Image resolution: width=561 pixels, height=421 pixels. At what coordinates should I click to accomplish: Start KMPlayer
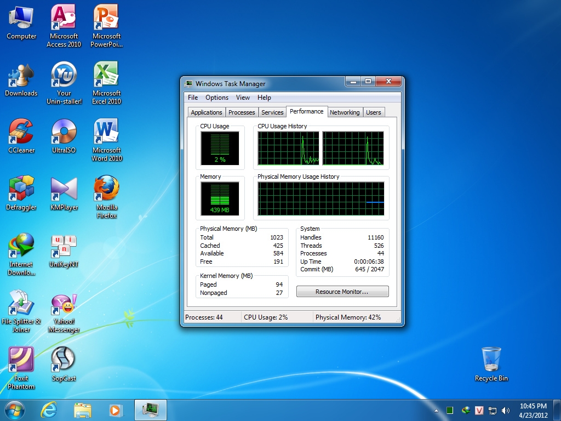pyautogui.click(x=63, y=190)
